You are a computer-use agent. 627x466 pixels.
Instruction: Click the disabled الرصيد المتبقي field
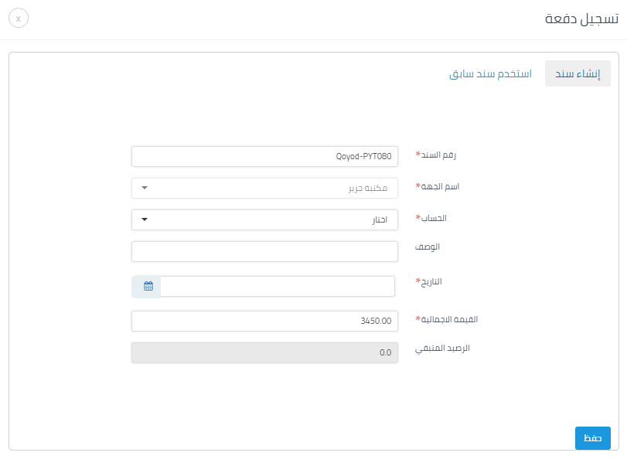click(x=264, y=352)
